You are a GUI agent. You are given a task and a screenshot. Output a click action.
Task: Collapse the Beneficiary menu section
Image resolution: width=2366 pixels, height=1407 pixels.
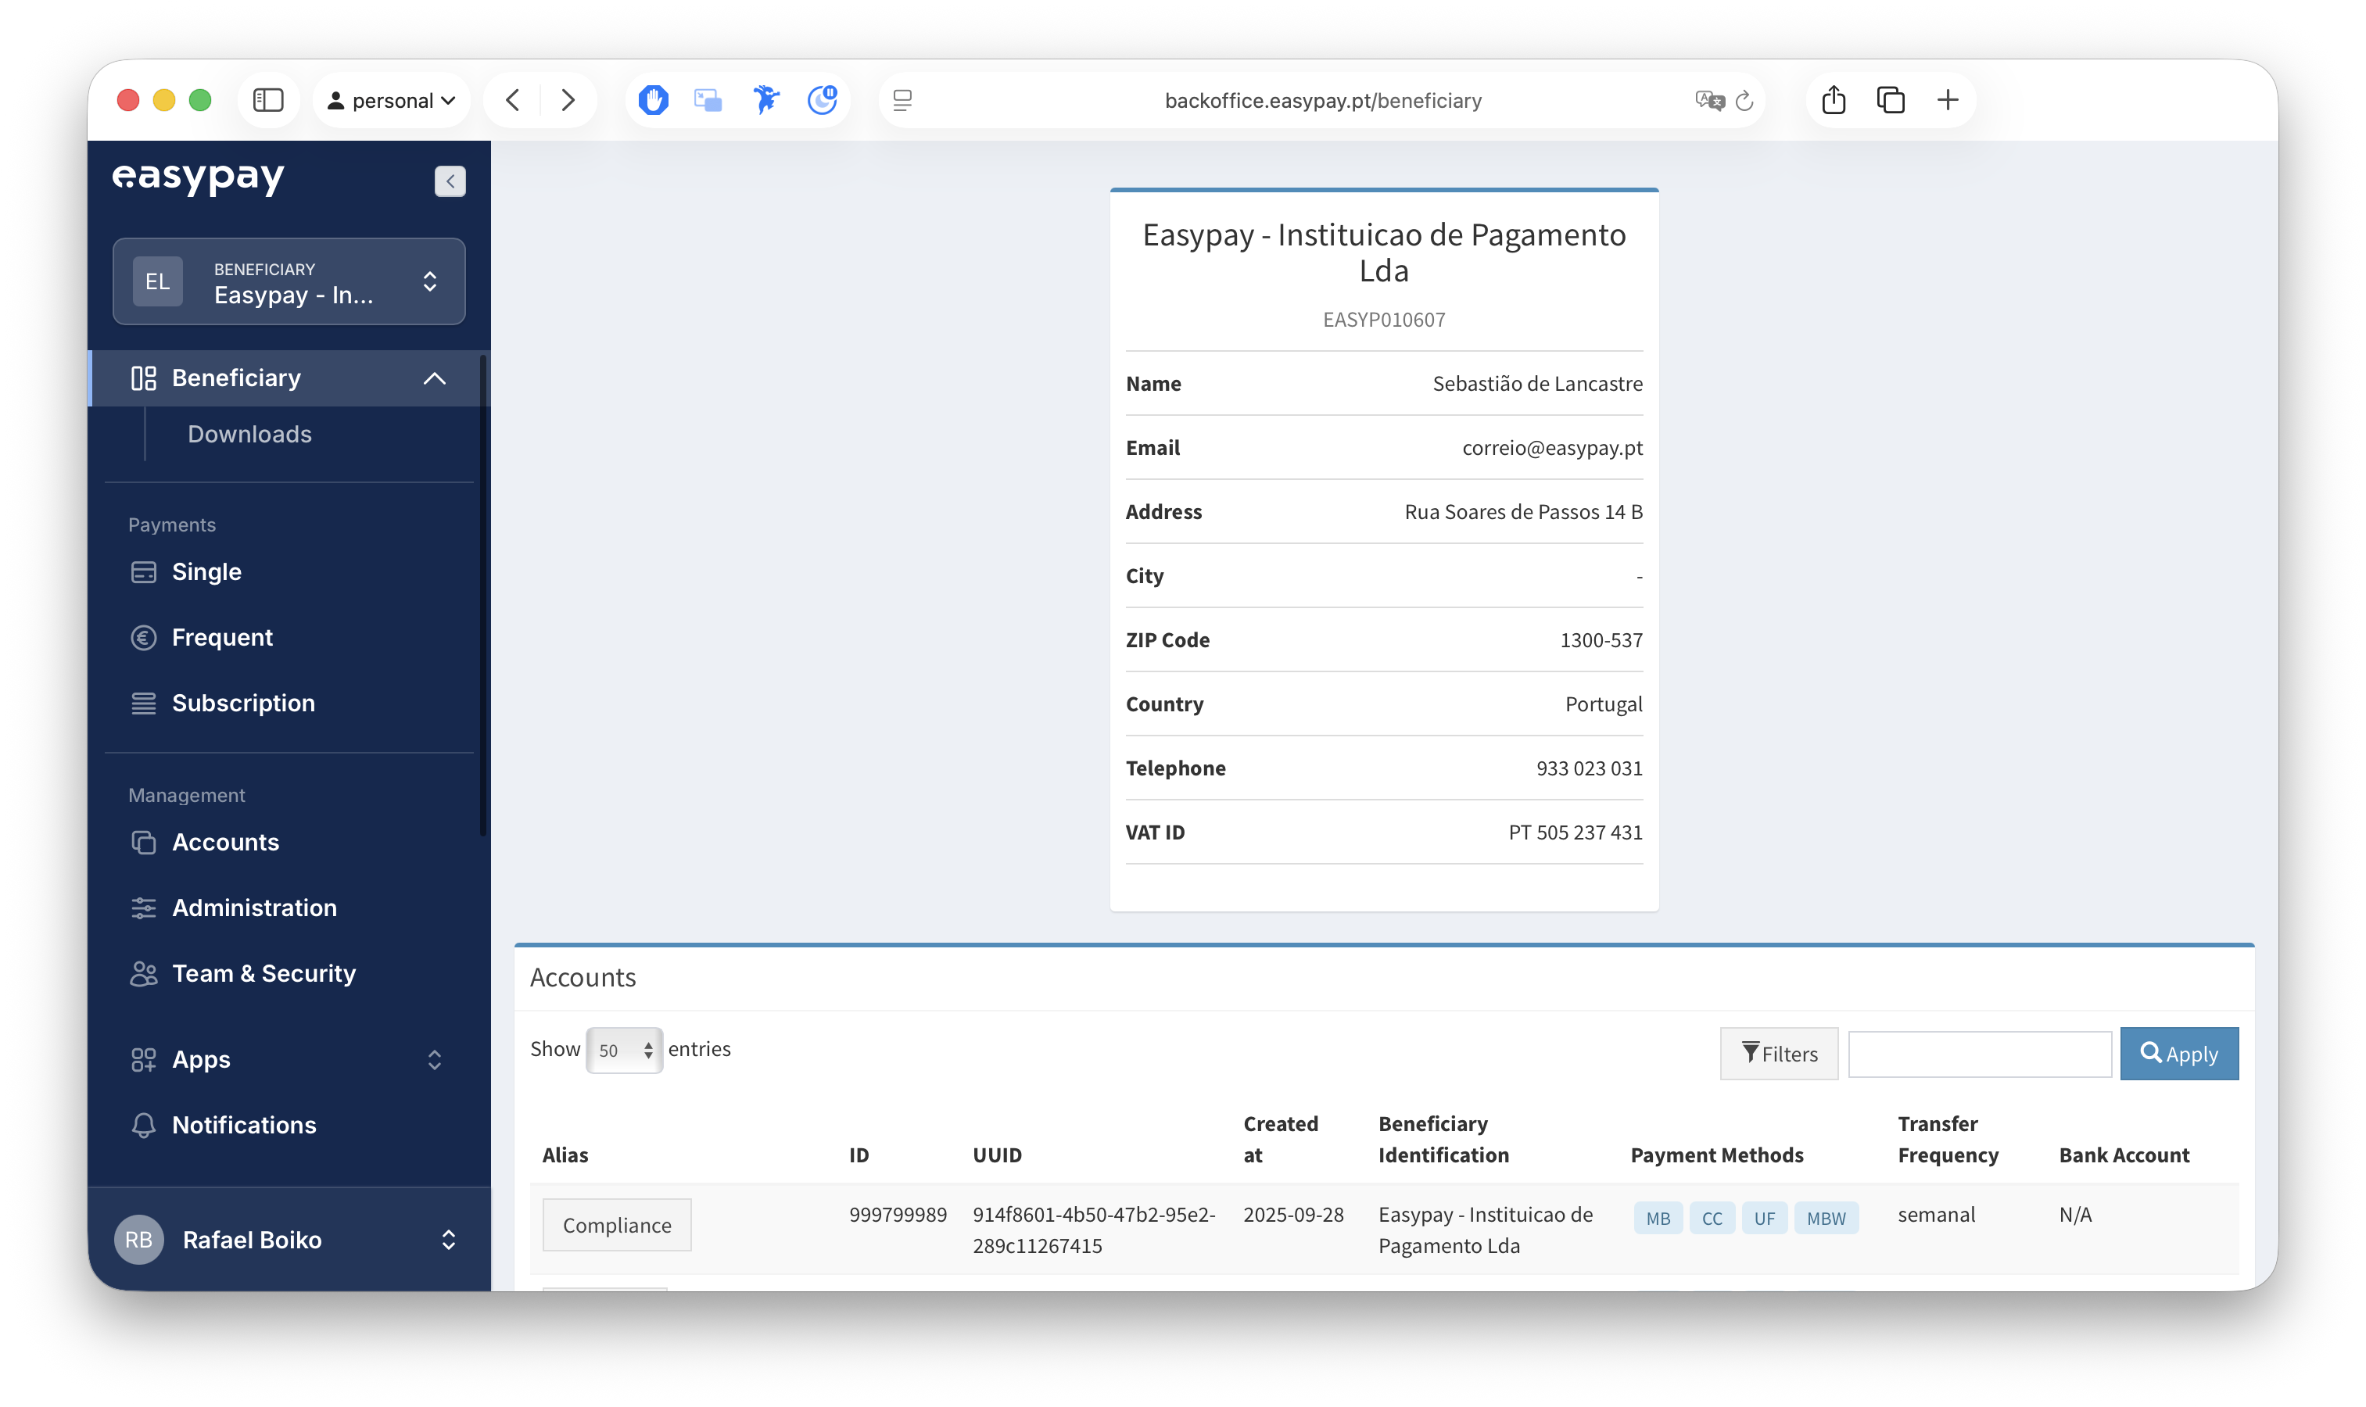[433, 378]
